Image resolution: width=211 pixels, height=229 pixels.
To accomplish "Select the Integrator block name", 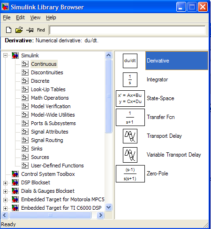I will (157, 79).
